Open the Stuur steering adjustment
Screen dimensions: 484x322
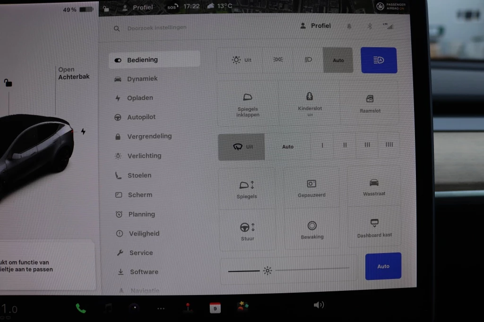point(247,227)
